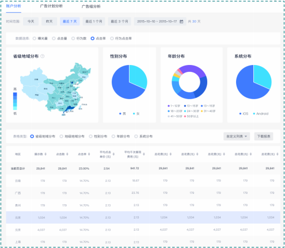
Task: Sort table by 点击率 column arrows
Action: coord(89,154)
